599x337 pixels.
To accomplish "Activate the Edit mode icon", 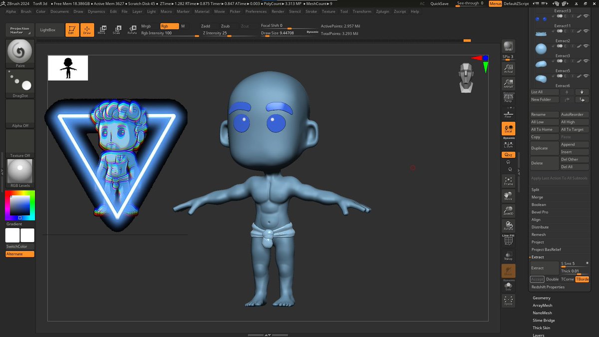I will pos(73,30).
